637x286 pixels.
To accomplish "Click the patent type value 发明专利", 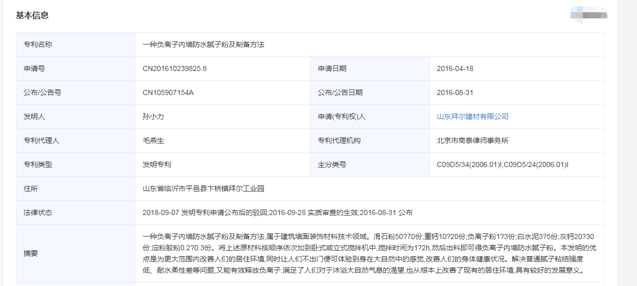I will (156, 164).
